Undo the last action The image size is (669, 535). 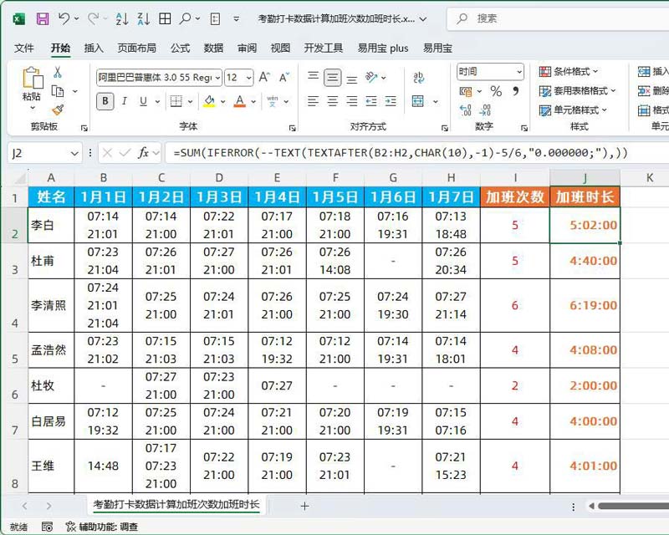click(64, 18)
